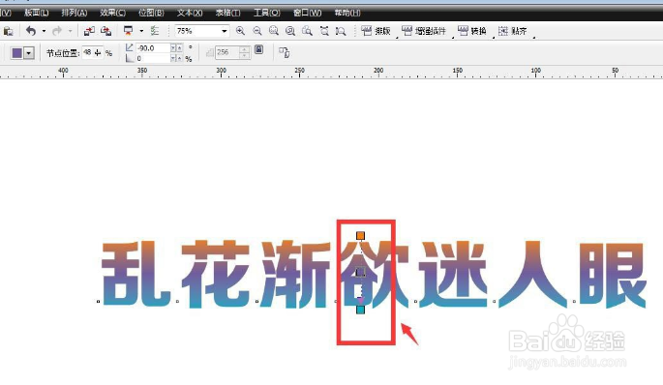Click the character 乱 on the canvas
The height and width of the screenshot is (385, 663).
[x=136, y=274]
